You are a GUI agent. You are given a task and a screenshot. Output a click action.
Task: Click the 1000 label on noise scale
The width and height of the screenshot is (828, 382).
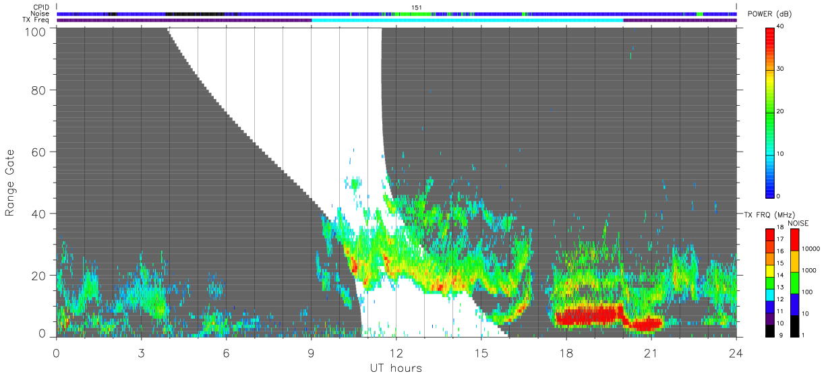pos(808,271)
